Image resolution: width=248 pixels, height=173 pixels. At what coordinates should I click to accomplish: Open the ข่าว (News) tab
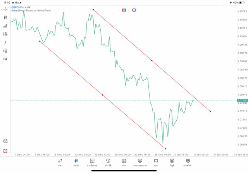click(124, 163)
